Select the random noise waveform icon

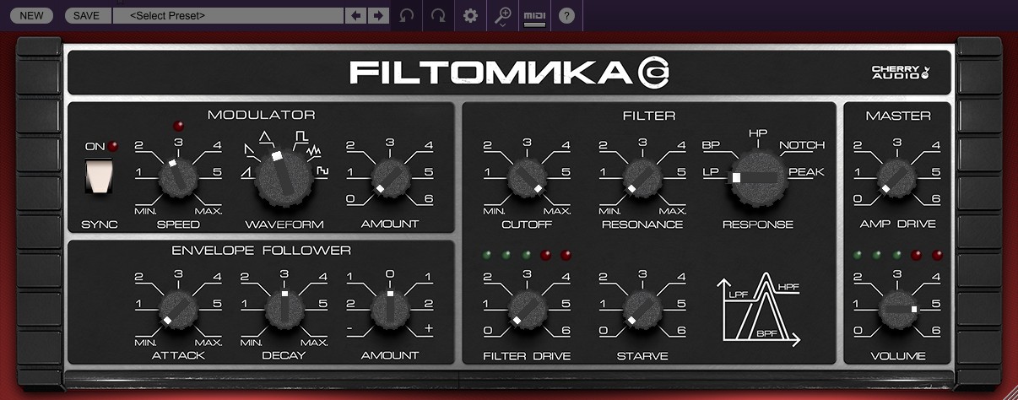coord(316,150)
